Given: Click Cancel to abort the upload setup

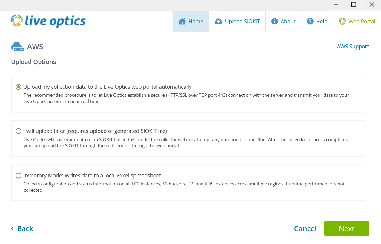Looking at the screenshot, I should 305,228.
